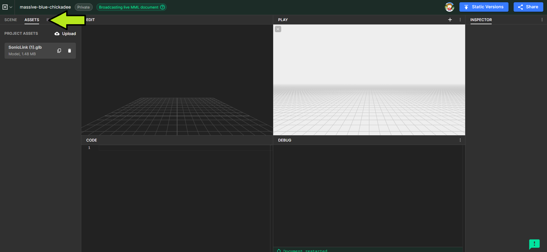This screenshot has width=547, height=252.
Task: Select the Inspector tab
Action: coord(481,20)
